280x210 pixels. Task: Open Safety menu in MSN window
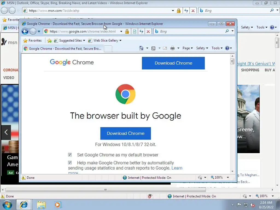pyautogui.click(x=247, y=27)
